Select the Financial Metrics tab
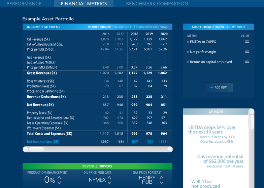Viewport: 264px width, 188px height. (84, 4)
